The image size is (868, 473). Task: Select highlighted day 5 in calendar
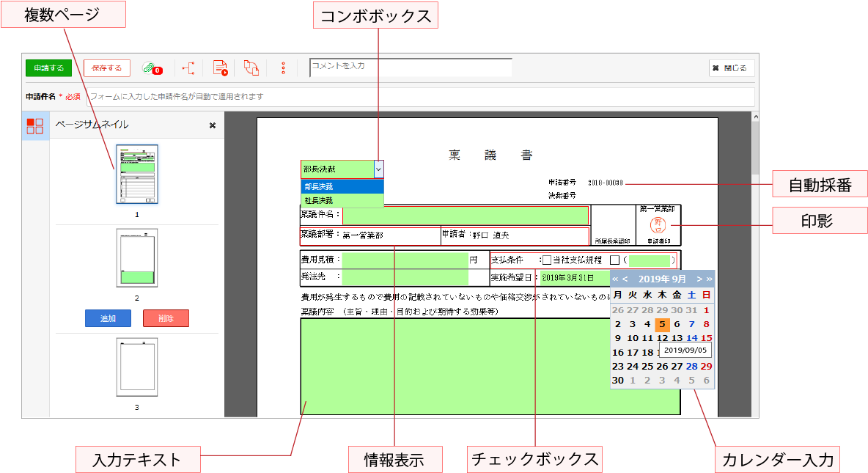coord(662,325)
